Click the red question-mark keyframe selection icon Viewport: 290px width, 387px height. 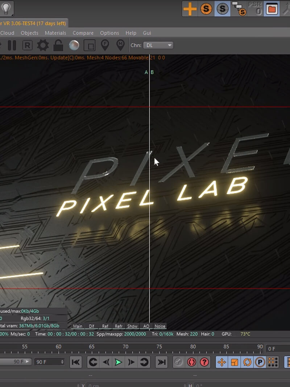[204, 362]
